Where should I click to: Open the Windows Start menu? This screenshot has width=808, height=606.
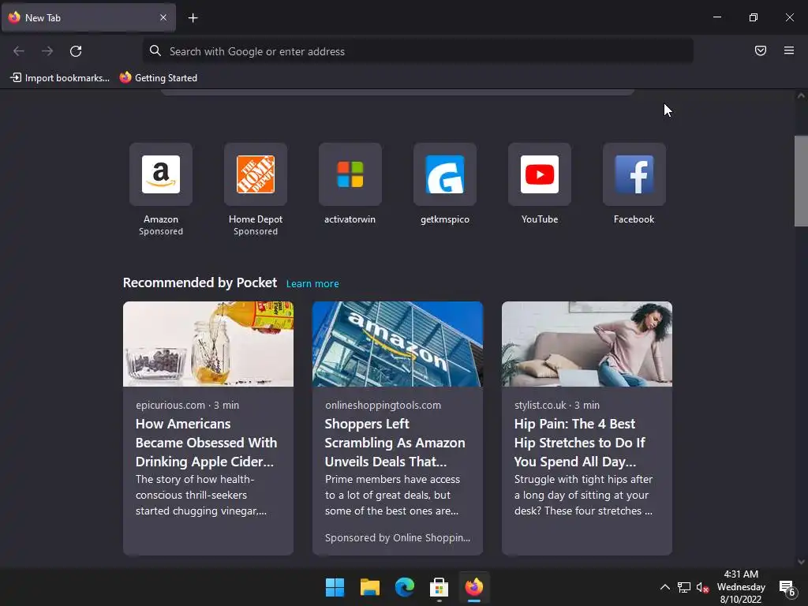click(335, 587)
